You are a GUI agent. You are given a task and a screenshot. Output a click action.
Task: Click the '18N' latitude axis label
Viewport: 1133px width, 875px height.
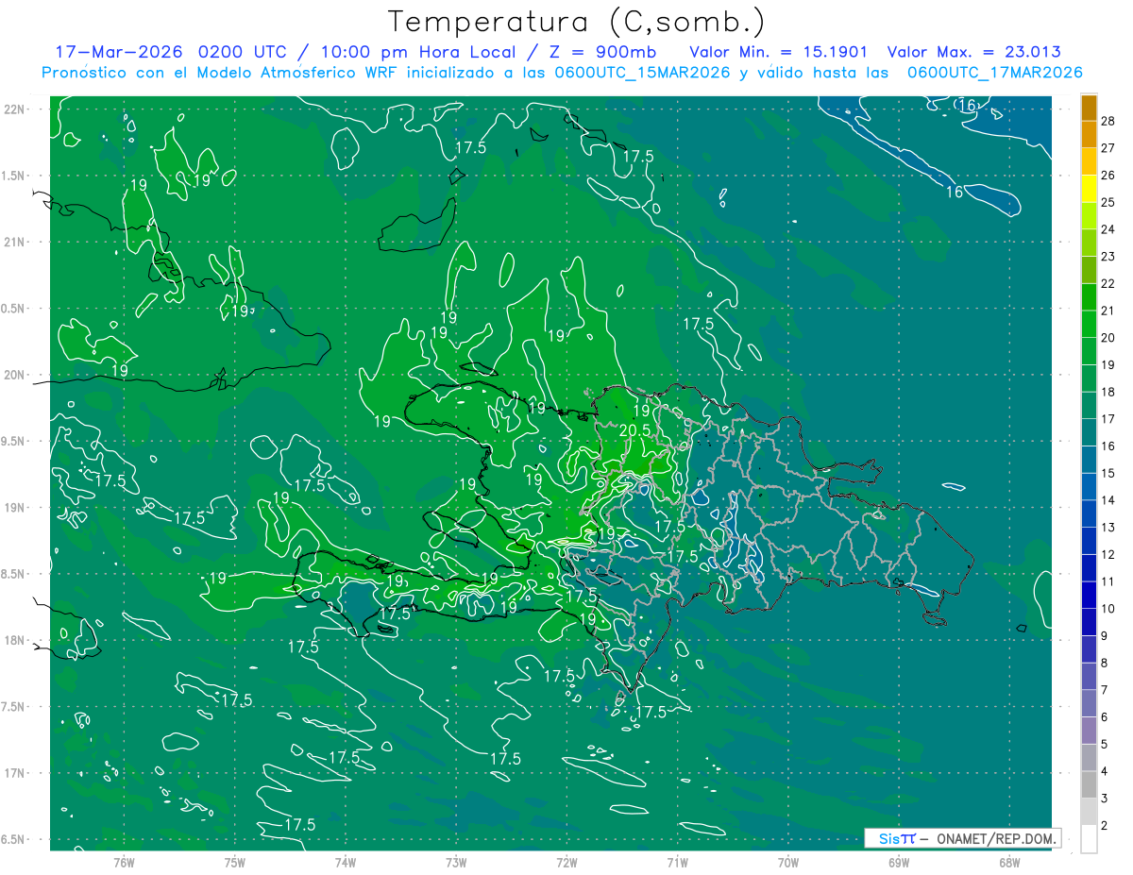(14, 640)
